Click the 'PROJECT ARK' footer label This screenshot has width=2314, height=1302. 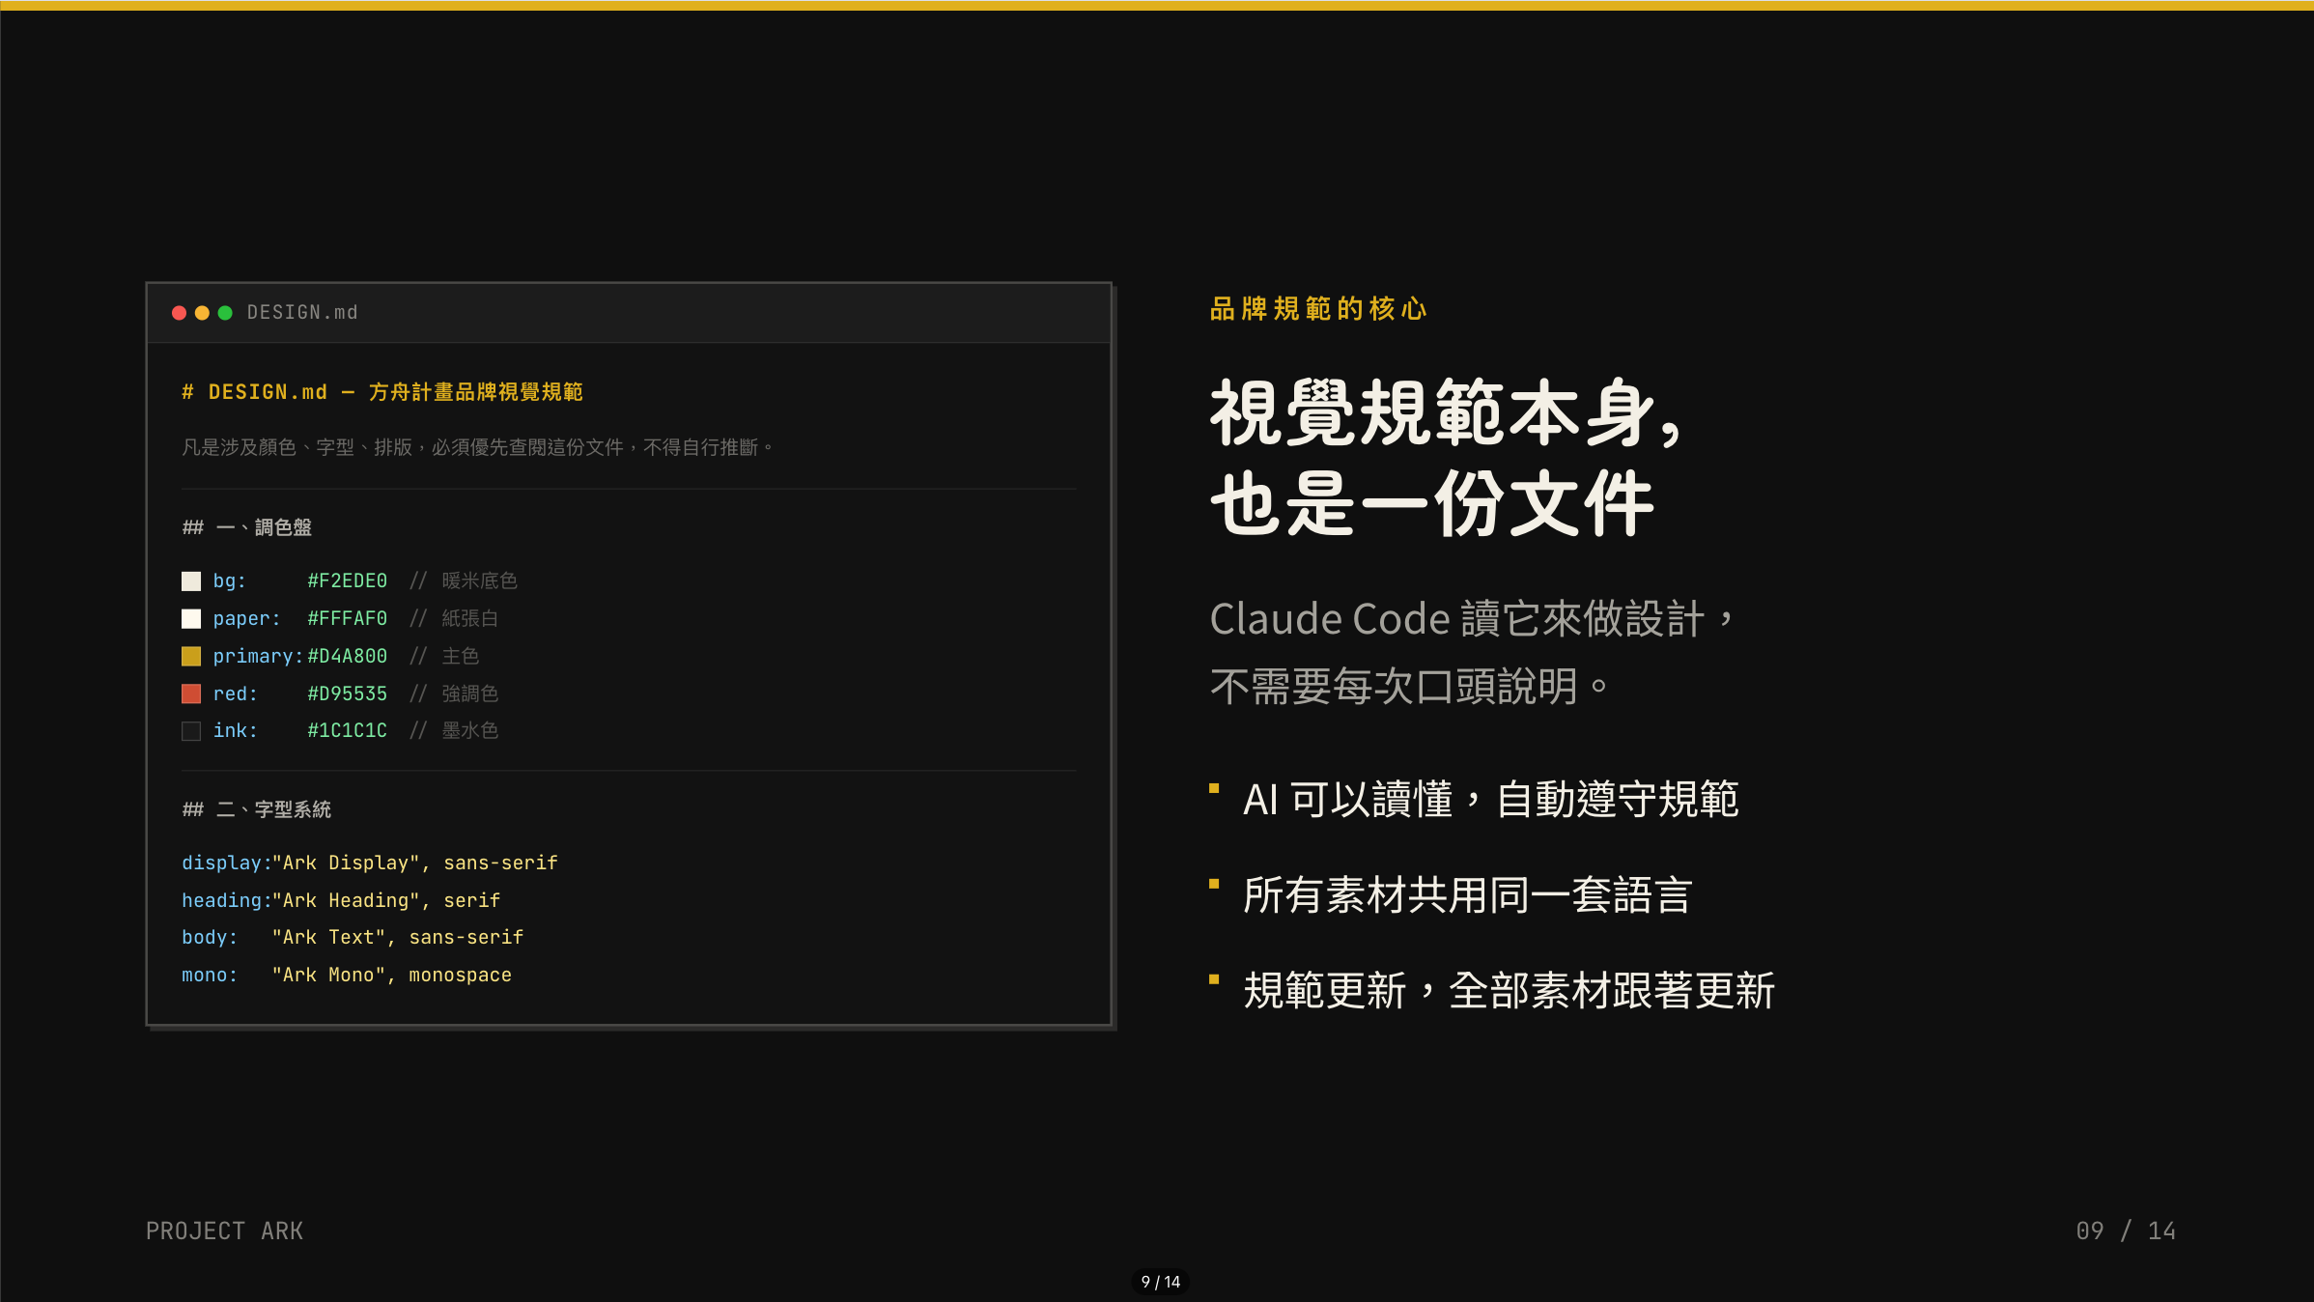225,1231
